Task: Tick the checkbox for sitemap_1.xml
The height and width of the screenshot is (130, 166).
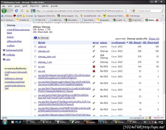Action: click(35, 62)
